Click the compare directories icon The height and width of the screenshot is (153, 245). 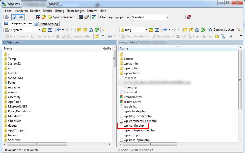(38, 17)
